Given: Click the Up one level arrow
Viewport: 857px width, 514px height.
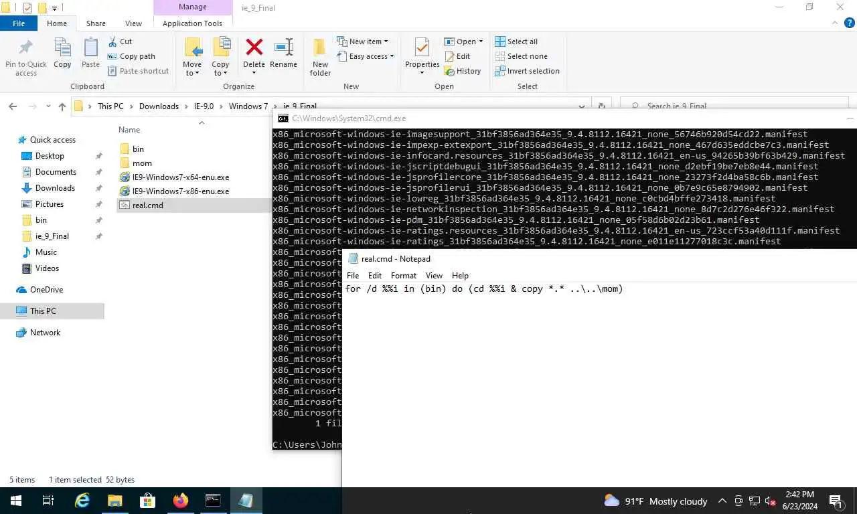Looking at the screenshot, I should [x=62, y=106].
